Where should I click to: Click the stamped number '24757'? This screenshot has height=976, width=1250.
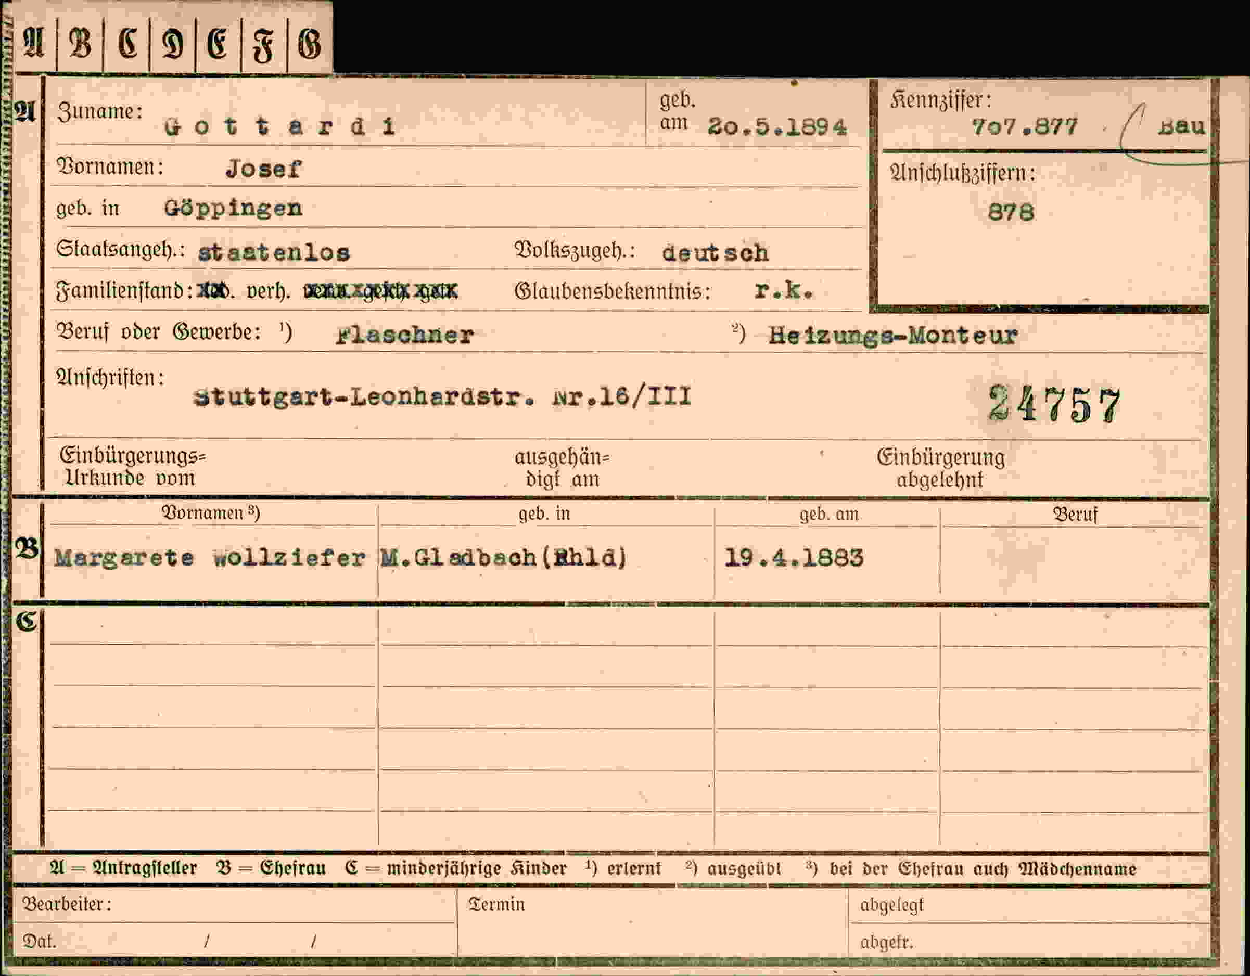pyautogui.click(x=1054, y=404)
